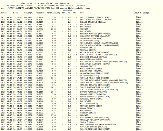Click location 'KETENLI-SEYDISEHIR (KONYA)'
The width and height of the screenshot is (163, 131).
pyautogui.click(x=94, y=52)
